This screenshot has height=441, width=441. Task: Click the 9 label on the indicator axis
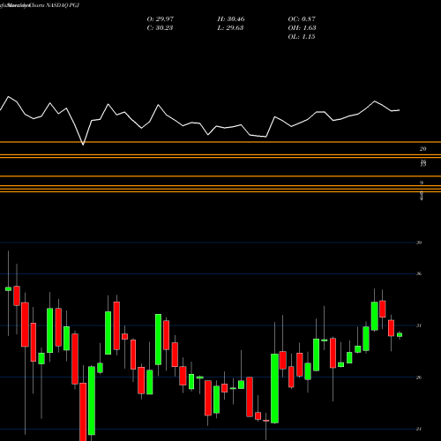pyautogui.click(x=422, y=183)
